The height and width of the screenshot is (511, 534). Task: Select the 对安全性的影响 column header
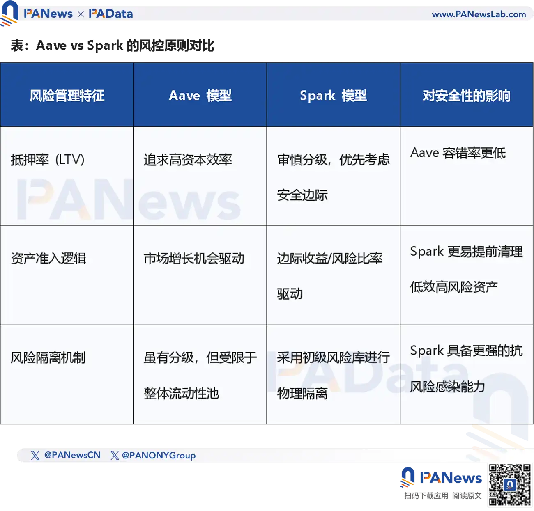(x=466, y=96)
